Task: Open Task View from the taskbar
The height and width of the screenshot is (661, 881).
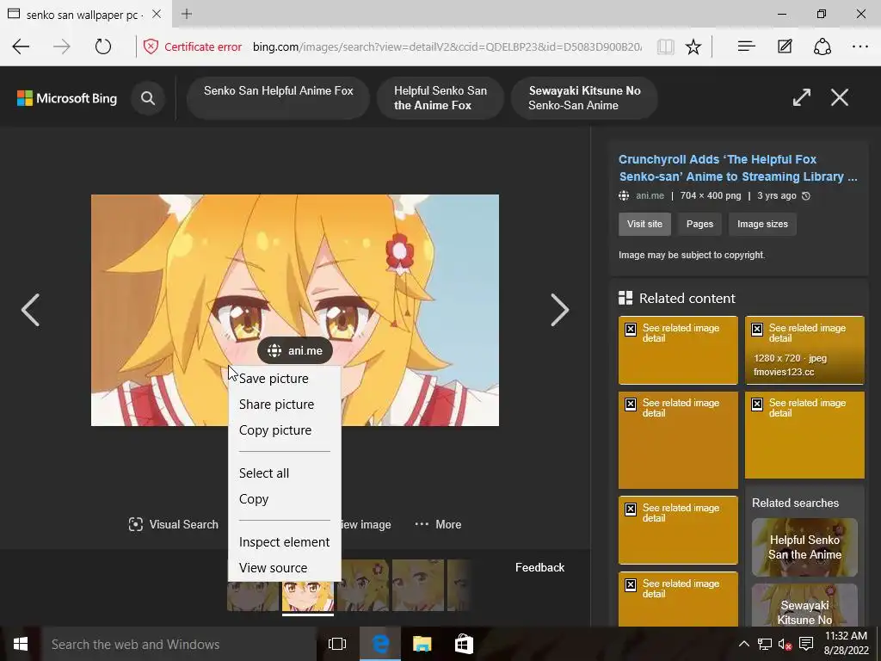Action: [x=337, y=644]
